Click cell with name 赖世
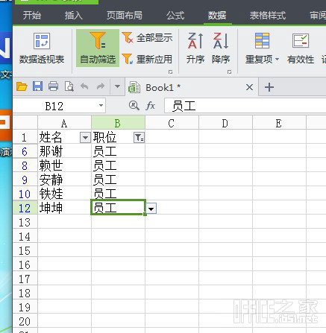Viewport: 326px width, 333px height. (x=64, y=165)
